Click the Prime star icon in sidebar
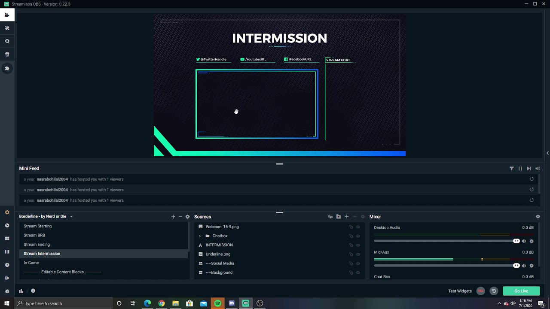Screen dimensions: 550x309 tap(7, 212)
